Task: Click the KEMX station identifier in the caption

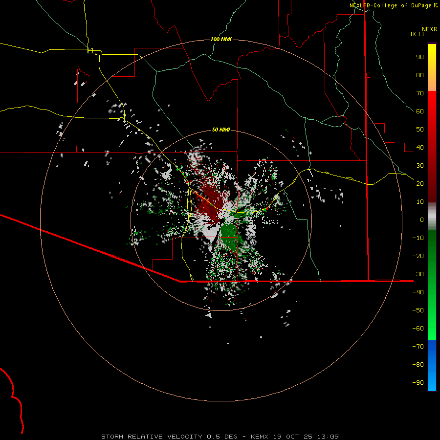Action: (260, 437)
